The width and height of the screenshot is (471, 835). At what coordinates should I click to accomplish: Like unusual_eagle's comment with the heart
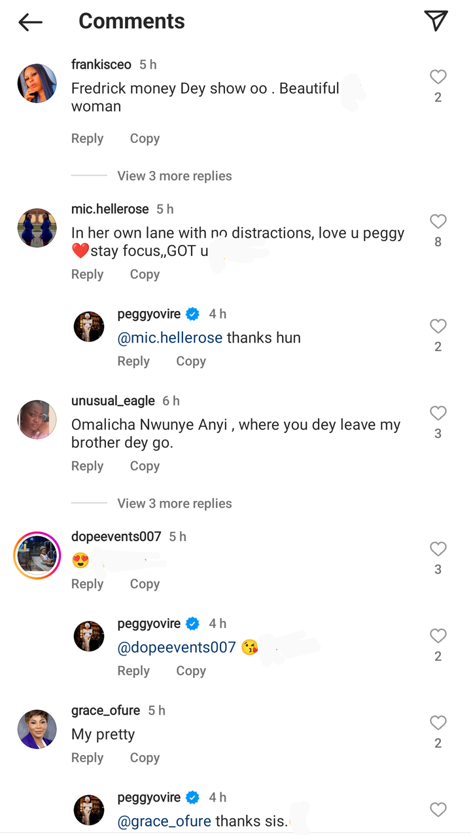point(438,413)
